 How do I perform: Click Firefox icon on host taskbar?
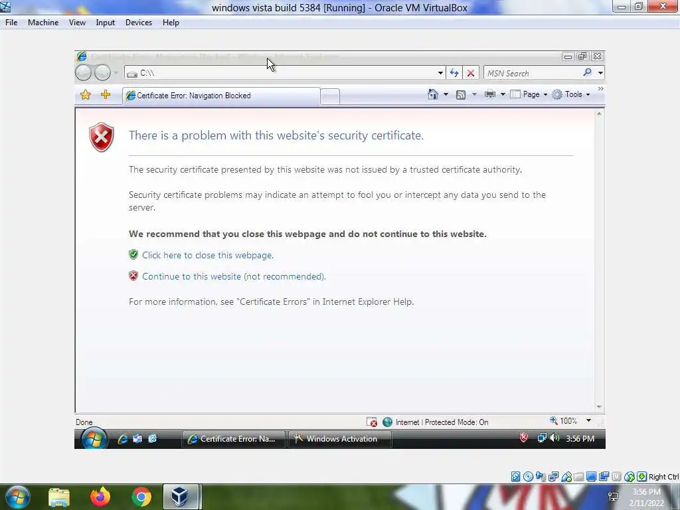[100, 497]
